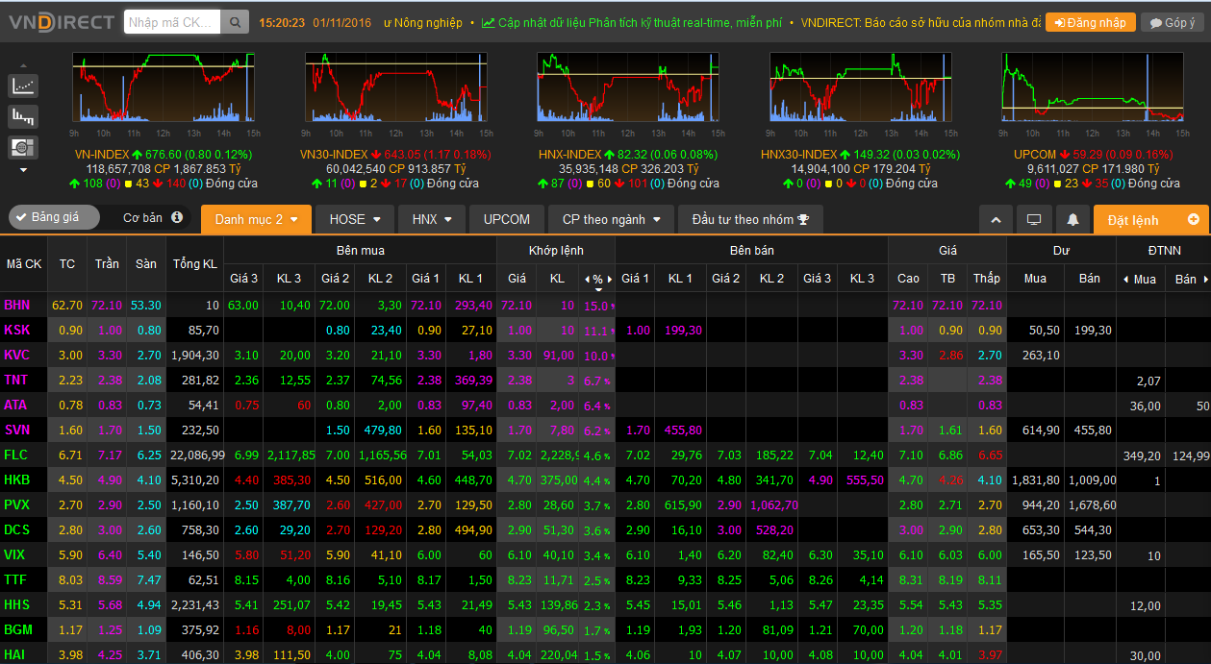
Task: Open the HNX30-INDEX intraday chart
Action: pyautogui.click(x=861, y=87)
